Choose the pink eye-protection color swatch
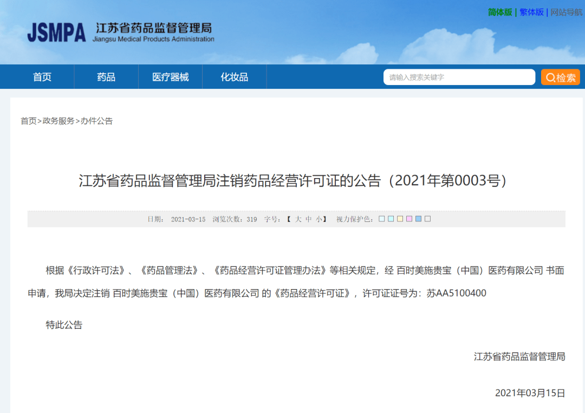Image resolution: width=585 pixels, height=413 pixels. (x=409, y=219)
